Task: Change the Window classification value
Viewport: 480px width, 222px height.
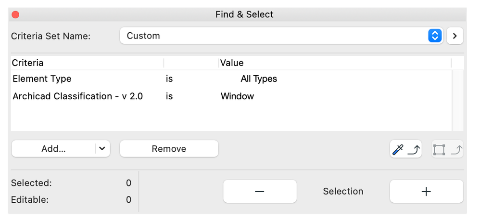Action: [237, 96]
